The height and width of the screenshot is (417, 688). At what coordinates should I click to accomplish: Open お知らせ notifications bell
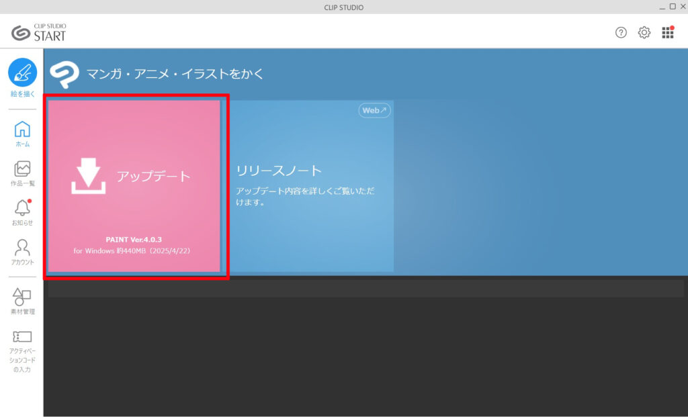(x=22, y=213)
